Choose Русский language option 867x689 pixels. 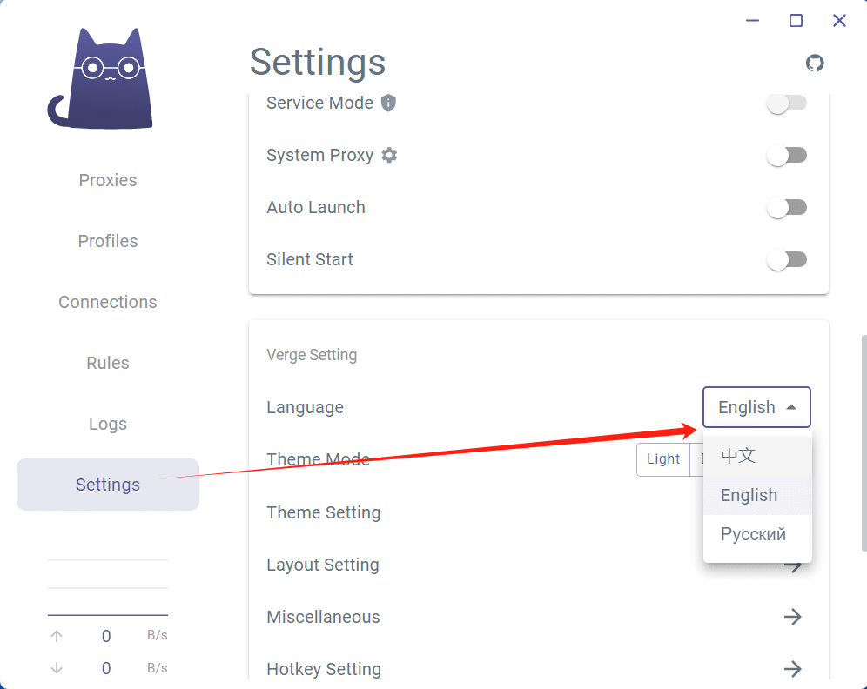point(753,534)
